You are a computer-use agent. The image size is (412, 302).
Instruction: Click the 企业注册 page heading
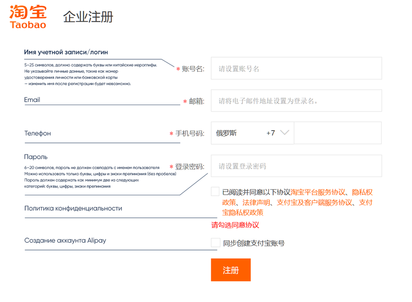pyautogui.click(x=88, y=17)
